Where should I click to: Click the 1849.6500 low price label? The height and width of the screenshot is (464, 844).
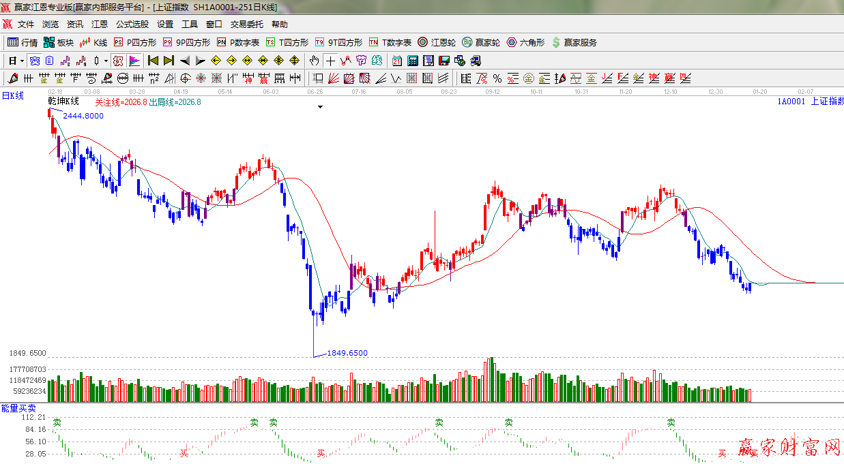[x=347, y=353]
